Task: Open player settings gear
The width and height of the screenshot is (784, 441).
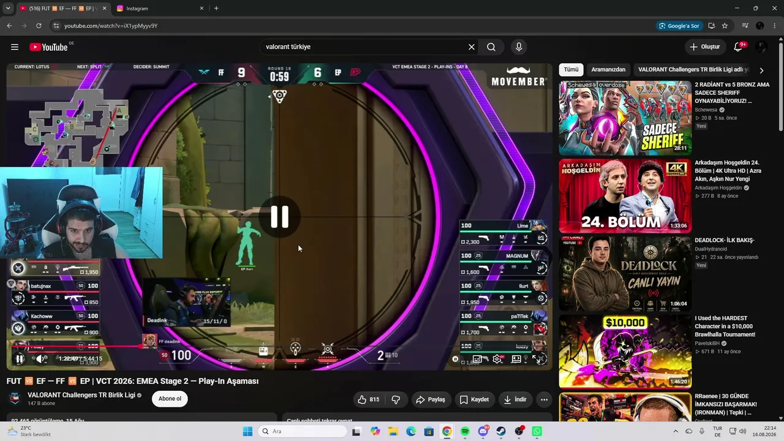Action: click(x=497, y=360)
